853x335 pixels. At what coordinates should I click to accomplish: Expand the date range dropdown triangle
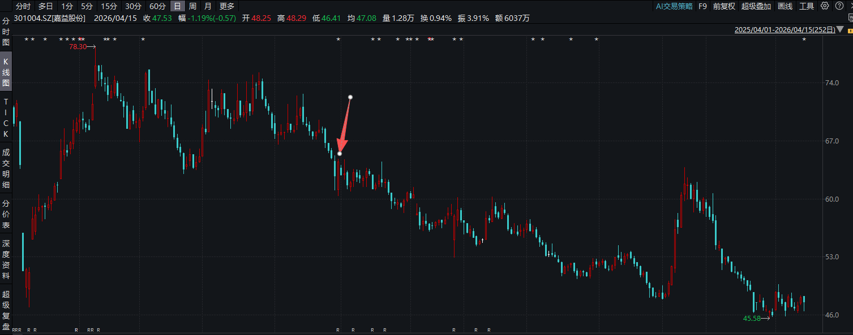[x=841, y=30]
